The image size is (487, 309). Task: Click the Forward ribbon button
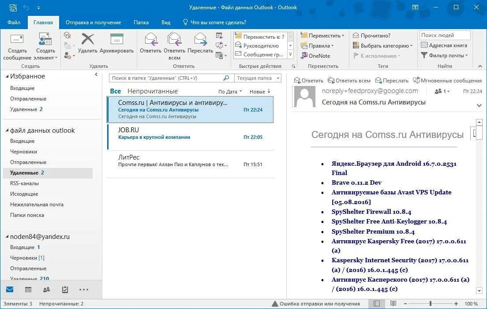tap(200, 43)
